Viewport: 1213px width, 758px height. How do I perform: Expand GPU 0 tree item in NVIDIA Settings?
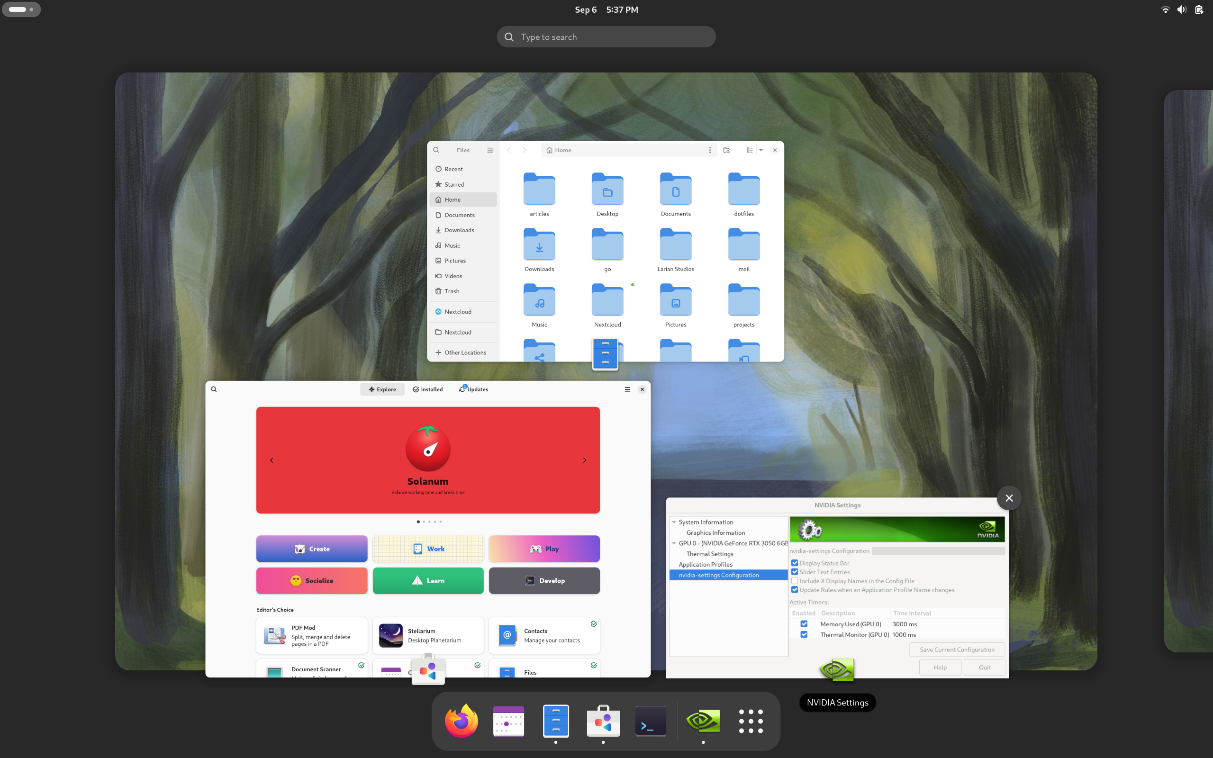pos(673,542)
